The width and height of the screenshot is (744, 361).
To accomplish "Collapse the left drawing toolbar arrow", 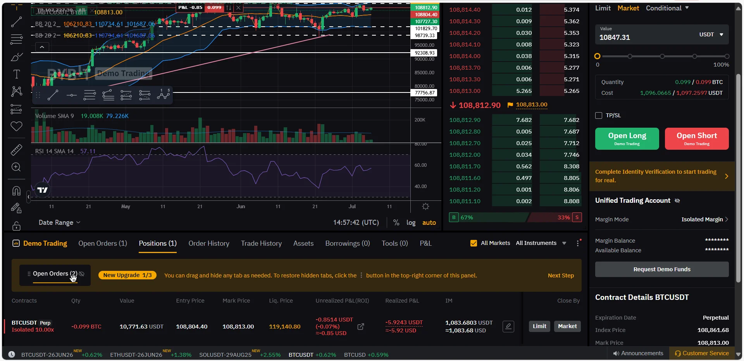I will pyautogui.click(x=28, y=197).
